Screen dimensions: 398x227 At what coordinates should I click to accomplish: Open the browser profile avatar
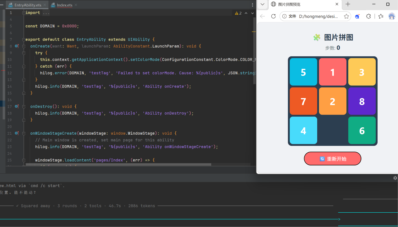point(392,16)
